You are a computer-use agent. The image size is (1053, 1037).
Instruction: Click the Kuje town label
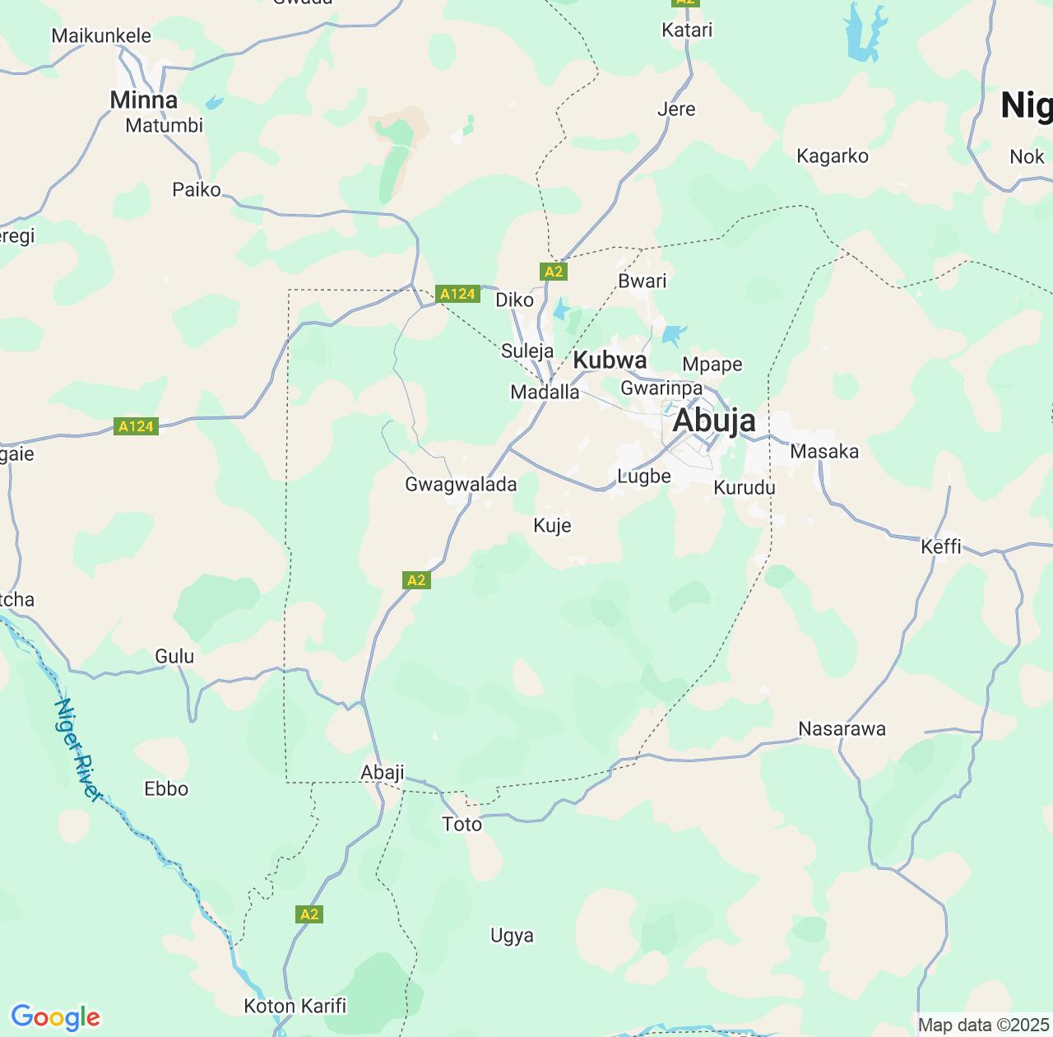coord(552,526)
